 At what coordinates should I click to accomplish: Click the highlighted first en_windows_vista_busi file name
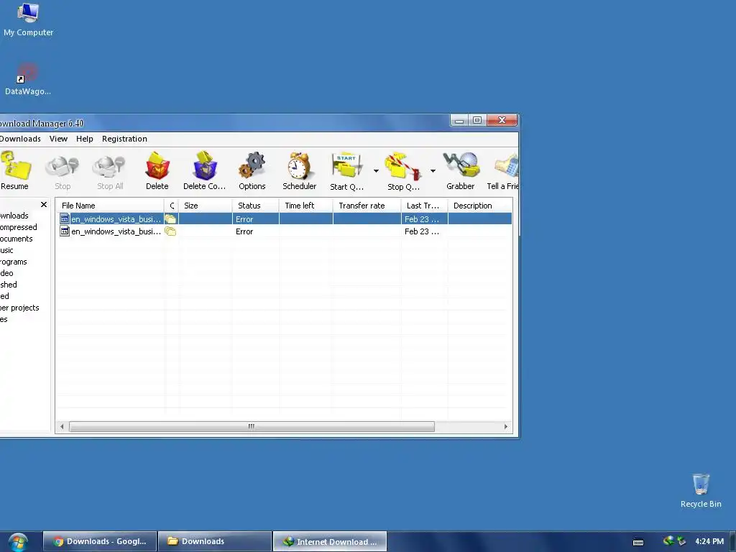(x=116, y=219)
